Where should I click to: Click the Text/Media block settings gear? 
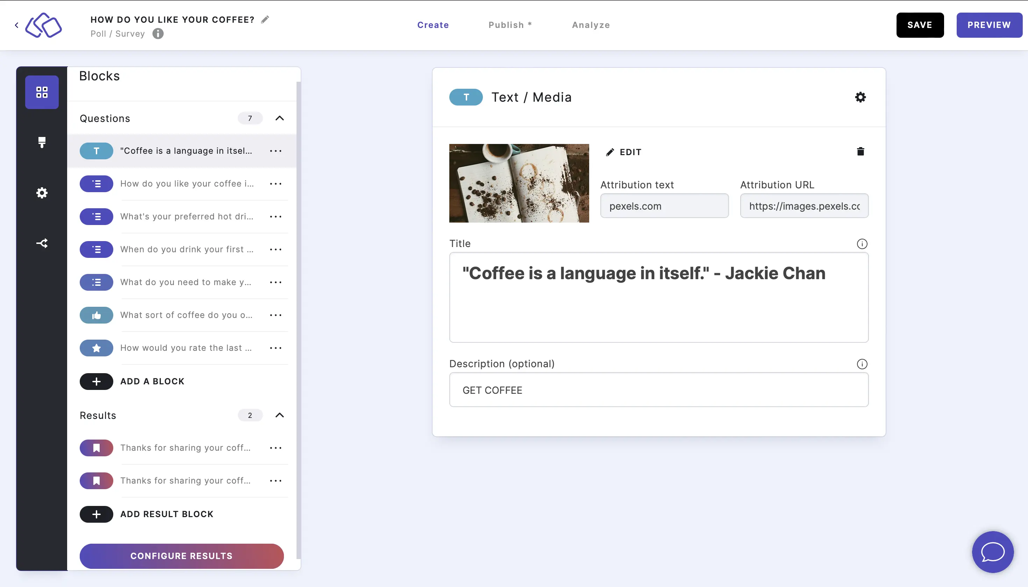pos(860,97)
